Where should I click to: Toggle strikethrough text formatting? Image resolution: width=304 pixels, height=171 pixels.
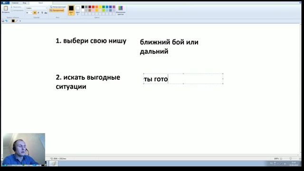tap(46, 13)
